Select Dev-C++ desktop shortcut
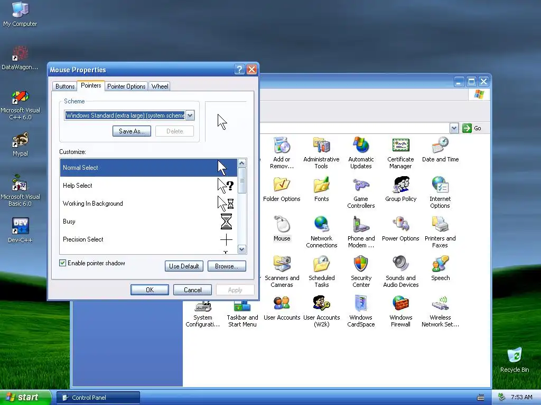Screen dimensions: 541x405 20,230
